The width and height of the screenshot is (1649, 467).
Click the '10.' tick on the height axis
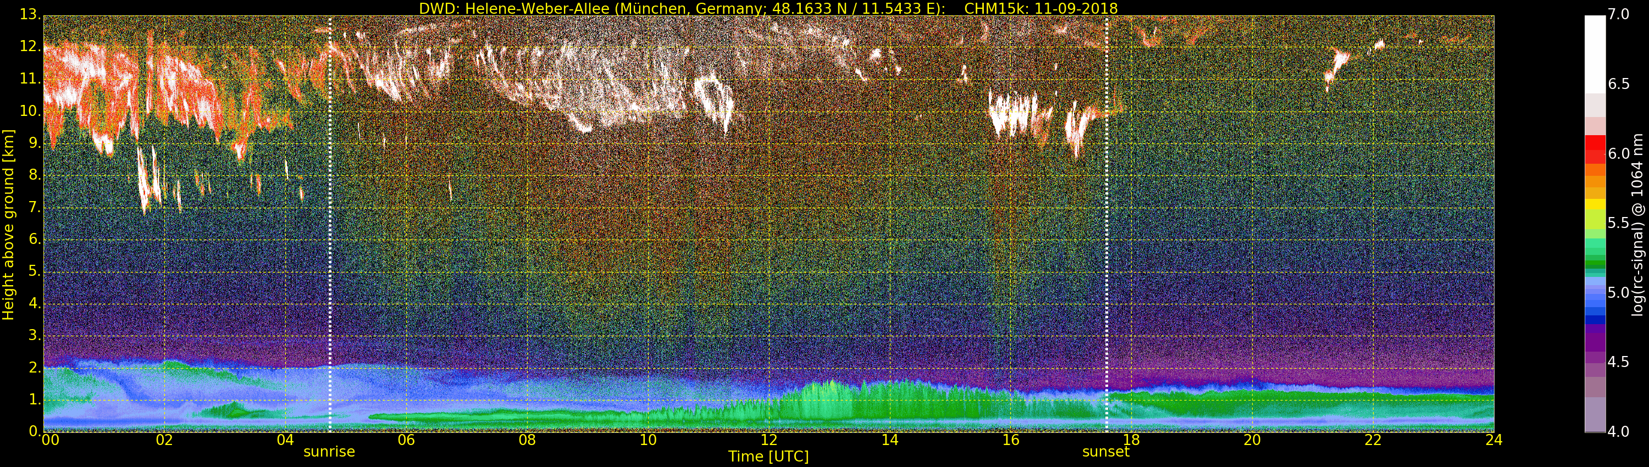point(30,110)
